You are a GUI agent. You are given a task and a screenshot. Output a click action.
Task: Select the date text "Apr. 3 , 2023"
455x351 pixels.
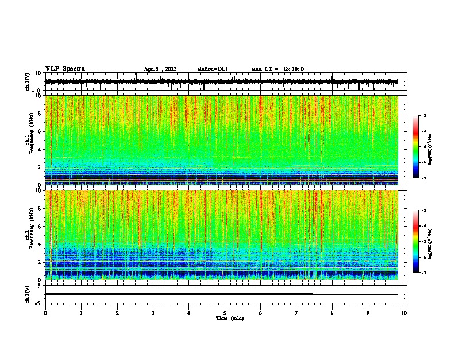coord(160,69)
